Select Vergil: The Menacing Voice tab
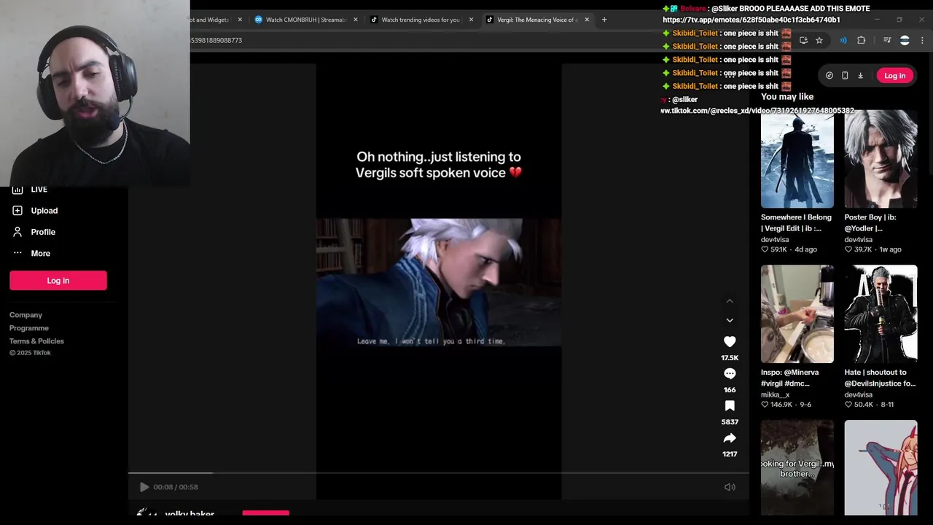The image size is (933, 525). click(x=536, y=20)
